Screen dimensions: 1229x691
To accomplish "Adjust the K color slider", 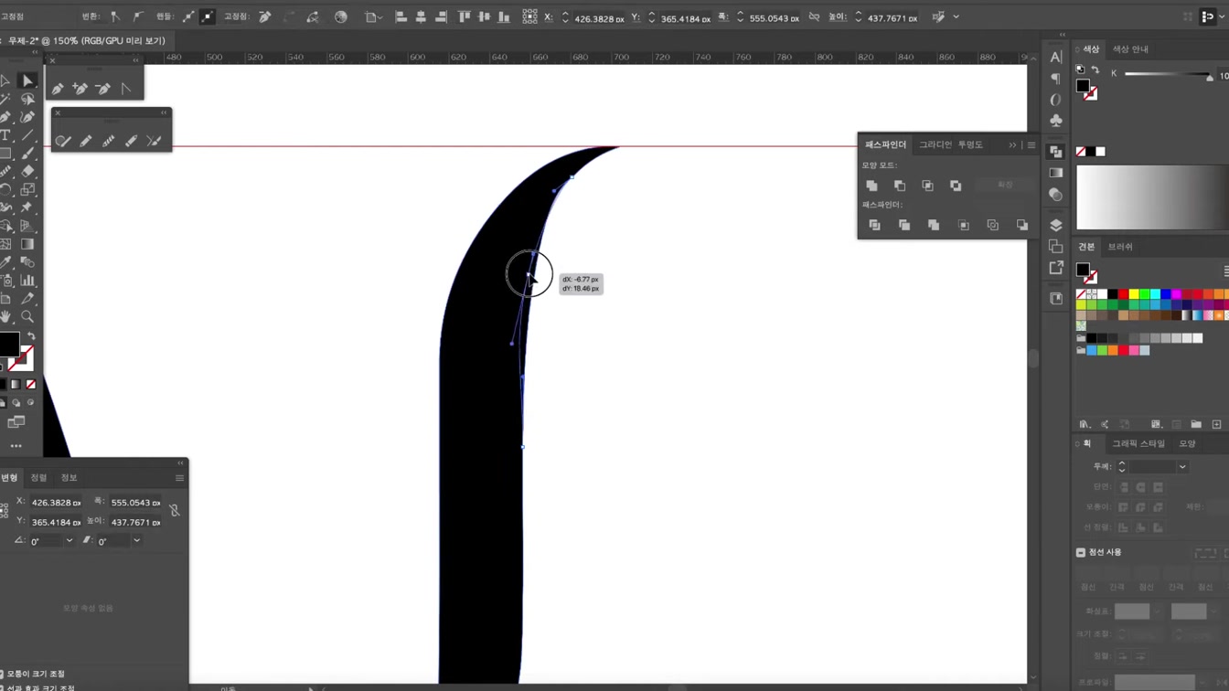I will 1210,77.
